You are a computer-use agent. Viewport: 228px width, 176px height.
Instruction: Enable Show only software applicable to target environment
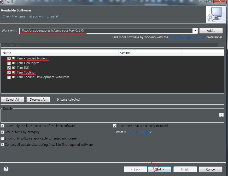click(2, 138)
